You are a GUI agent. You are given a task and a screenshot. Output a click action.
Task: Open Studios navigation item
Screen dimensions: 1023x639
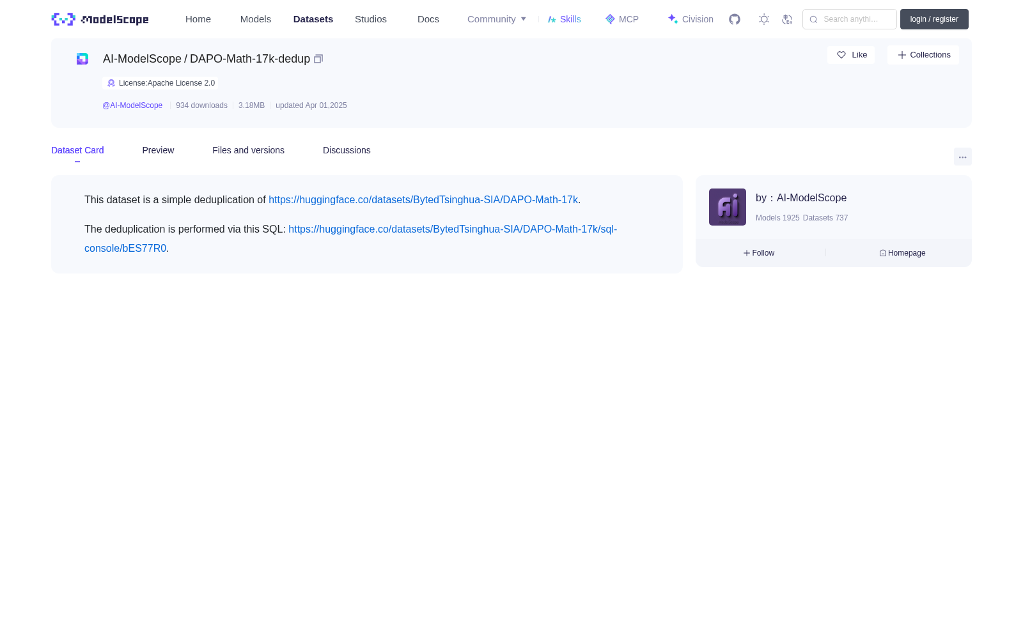[371, 19]
